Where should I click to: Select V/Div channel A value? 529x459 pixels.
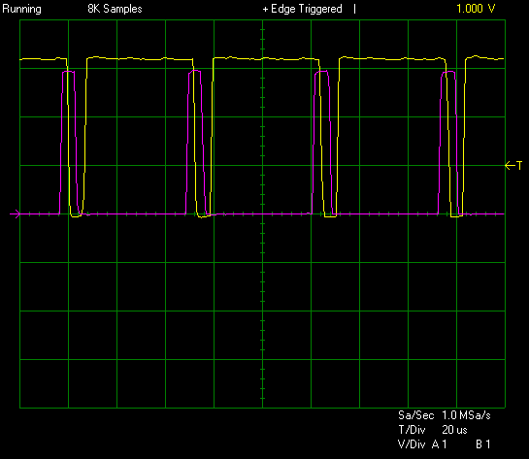(440, 444)
